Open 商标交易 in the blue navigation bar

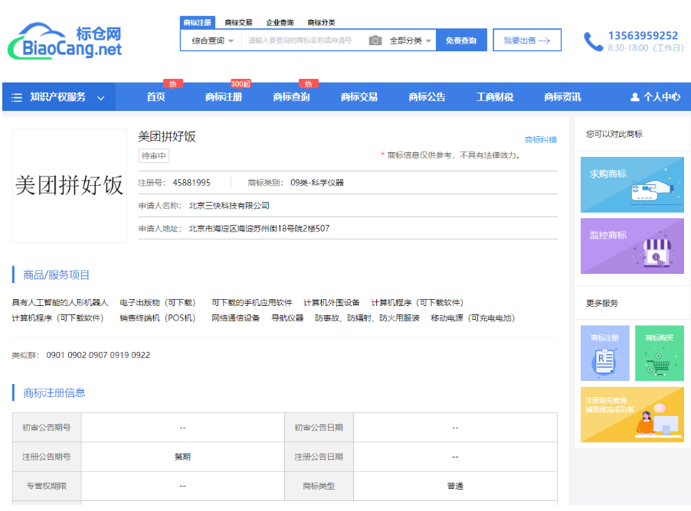(x=359, y=97)
